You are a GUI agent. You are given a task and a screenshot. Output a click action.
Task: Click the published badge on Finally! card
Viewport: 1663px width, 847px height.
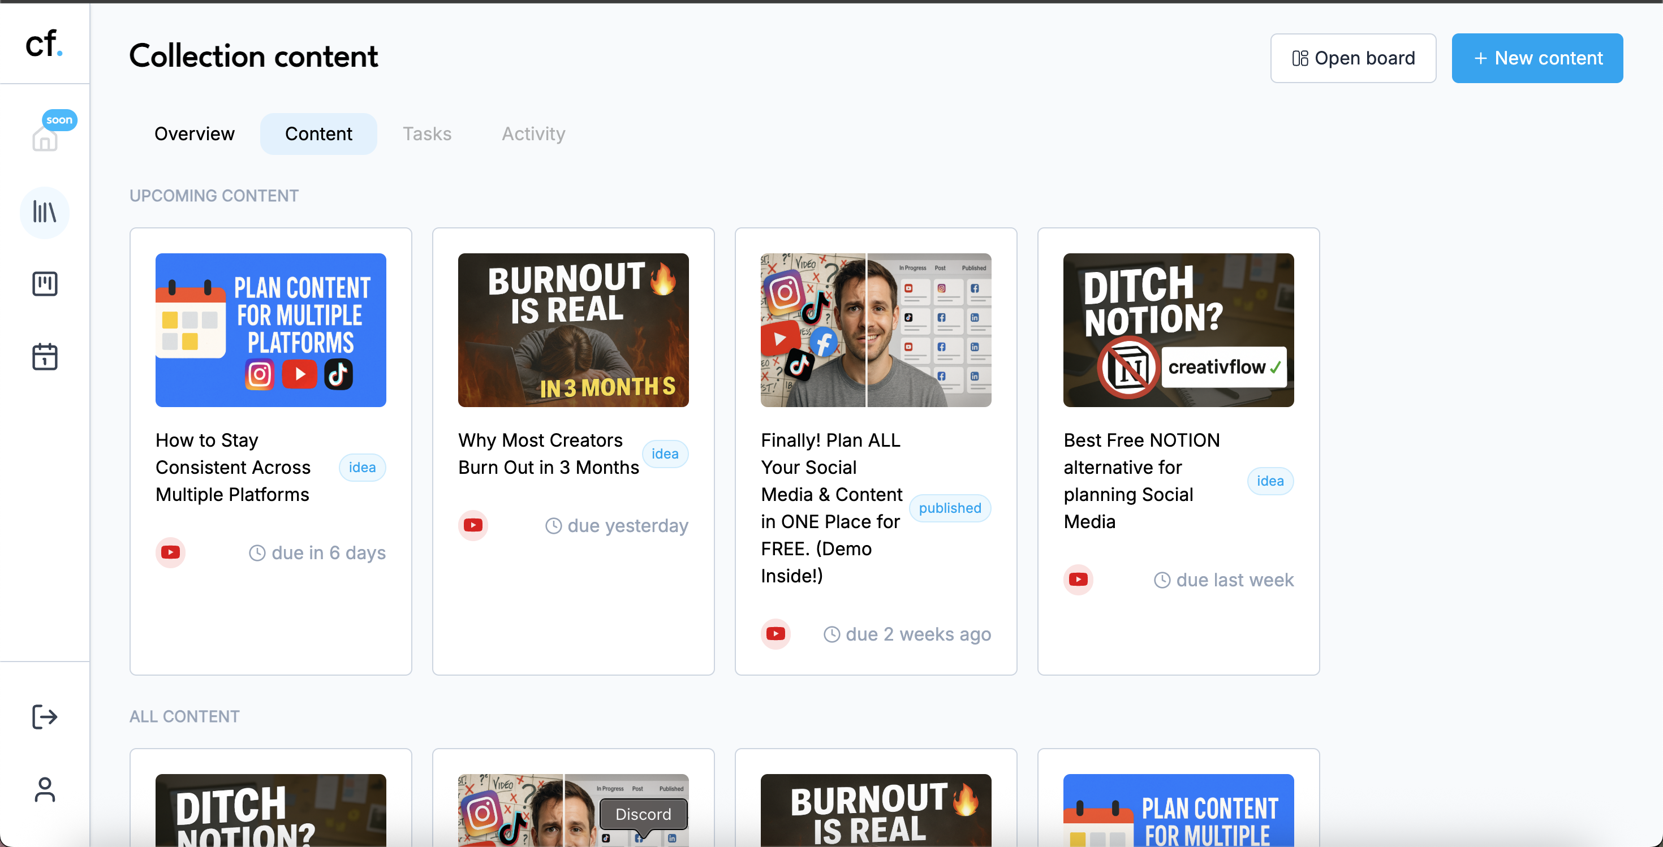950,508
